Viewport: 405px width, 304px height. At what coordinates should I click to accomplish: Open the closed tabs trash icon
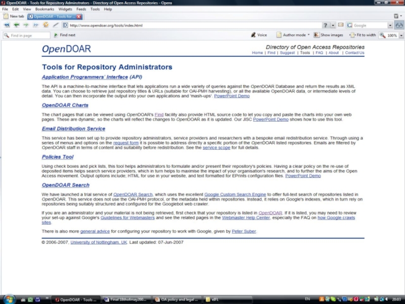396,16
